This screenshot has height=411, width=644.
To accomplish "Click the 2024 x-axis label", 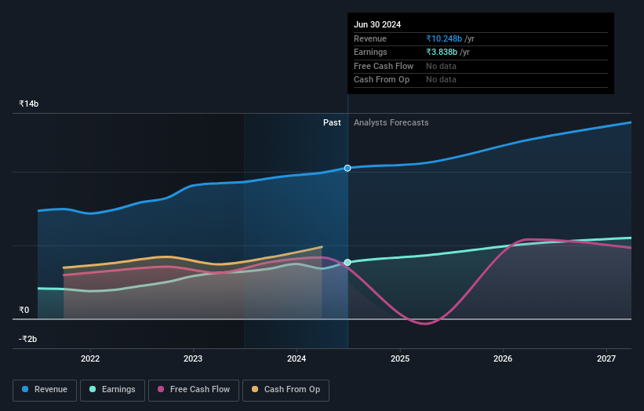I will (x=297, y=358).
